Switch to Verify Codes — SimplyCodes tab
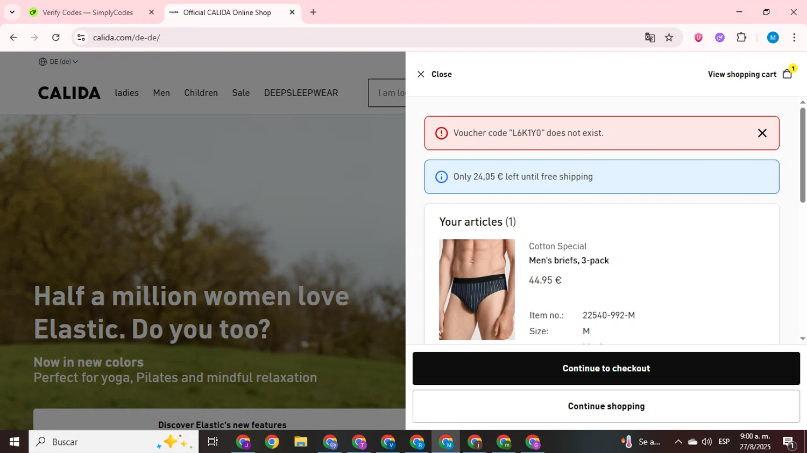This screenshot has height=453, width=807. pos(88,12)
